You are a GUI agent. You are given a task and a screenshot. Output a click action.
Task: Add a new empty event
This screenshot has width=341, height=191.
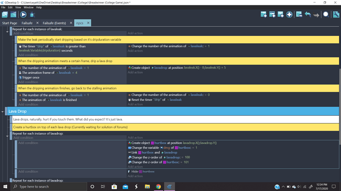(263, 14)
